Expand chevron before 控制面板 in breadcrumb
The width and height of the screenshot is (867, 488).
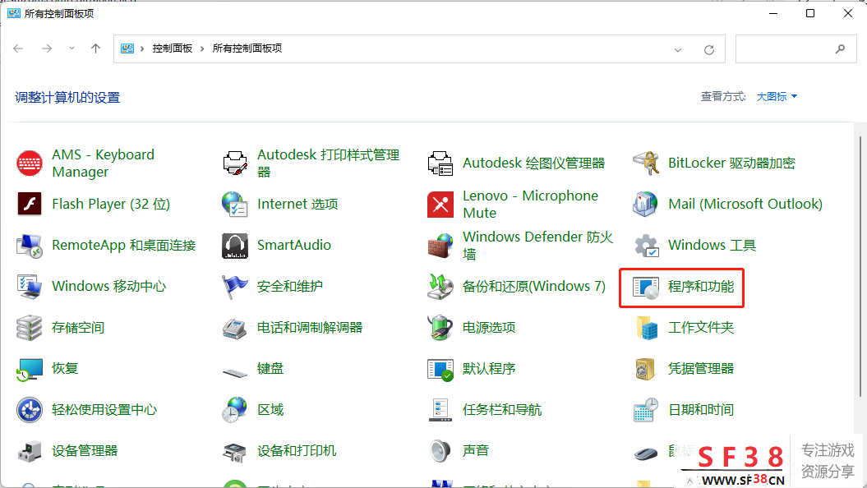(x=142, y=48)
